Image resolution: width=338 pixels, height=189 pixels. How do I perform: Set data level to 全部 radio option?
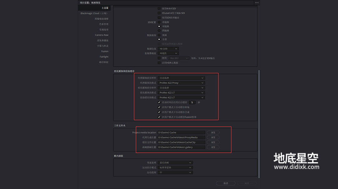pyautogui.click(x=159, y=39)
